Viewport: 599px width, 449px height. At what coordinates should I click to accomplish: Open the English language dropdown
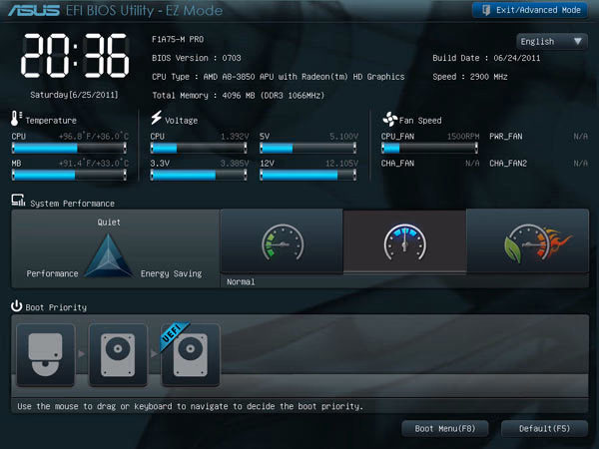click(552, 41)
